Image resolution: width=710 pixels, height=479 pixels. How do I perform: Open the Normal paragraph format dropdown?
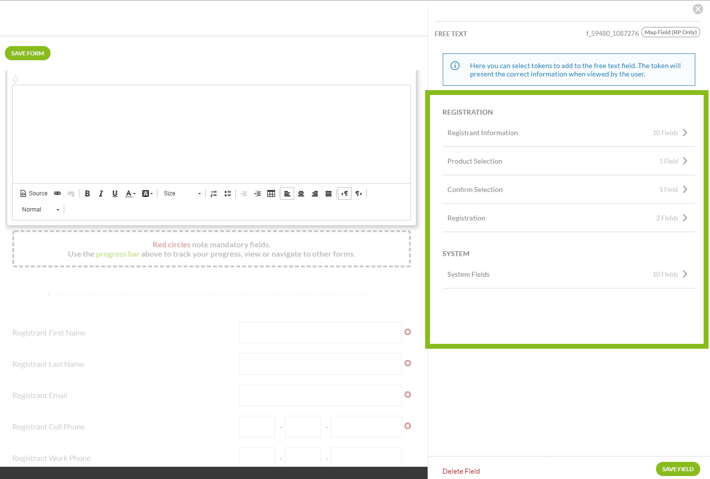[41, 210]
